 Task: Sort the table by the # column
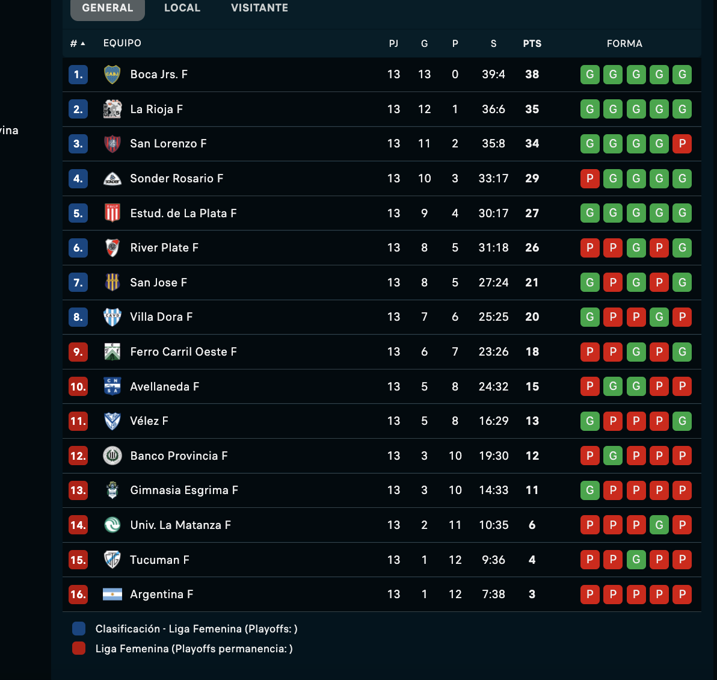tap(77, 43)
